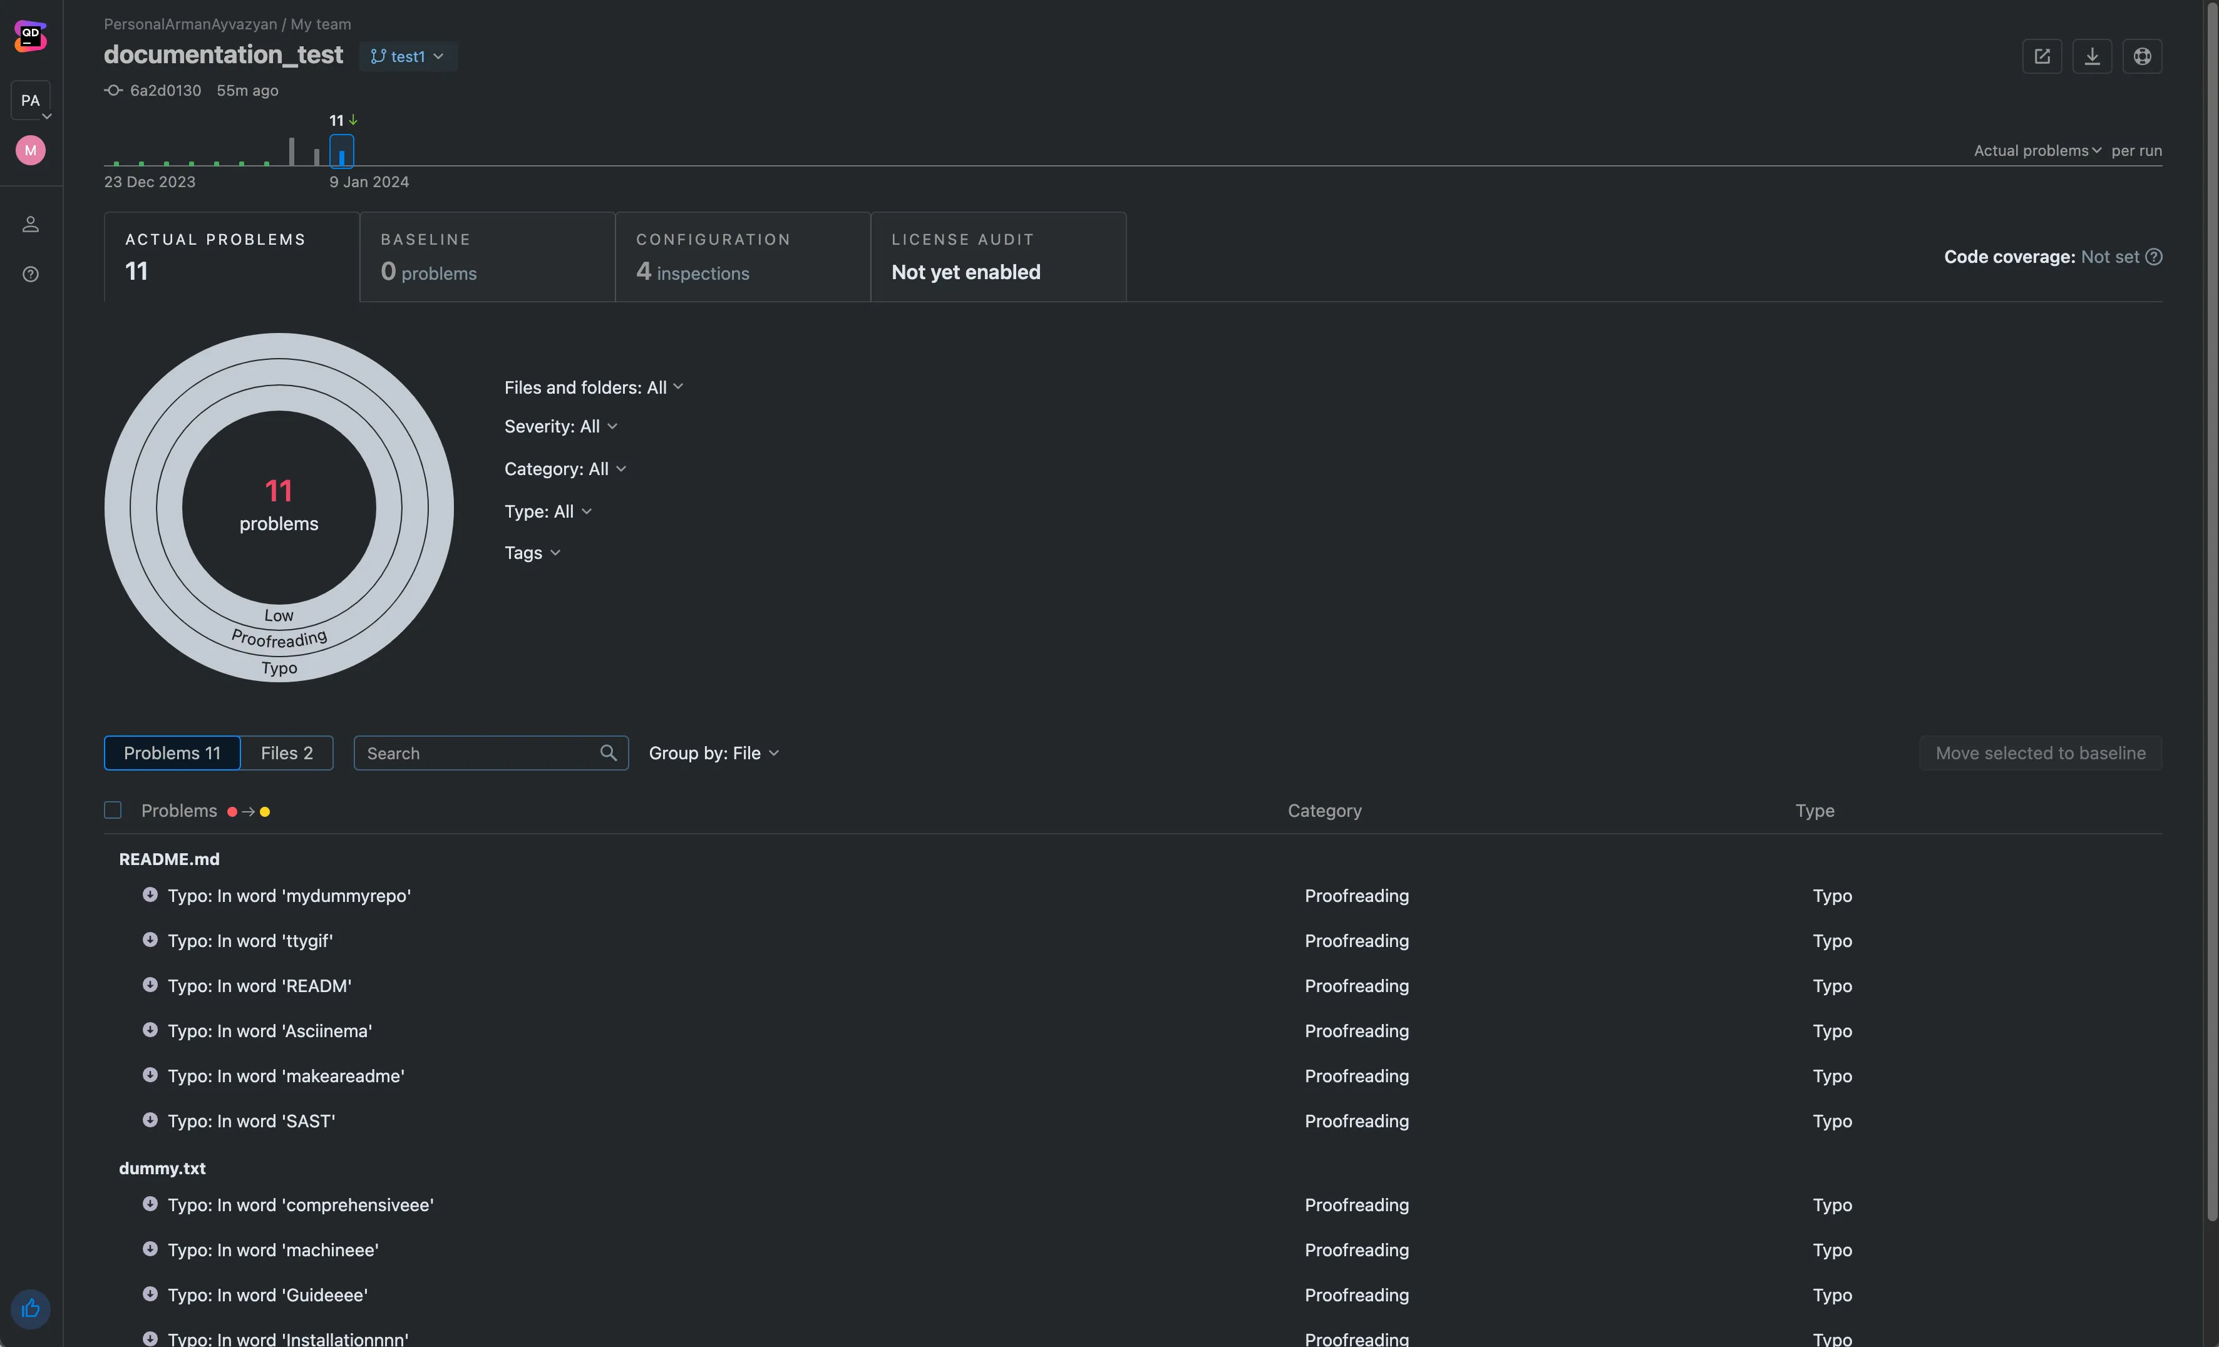2219x1347 pixels.
Task: Click the PersonalArmanAyvazyan breadcrumb link
Action: click(x=190, y=24)
